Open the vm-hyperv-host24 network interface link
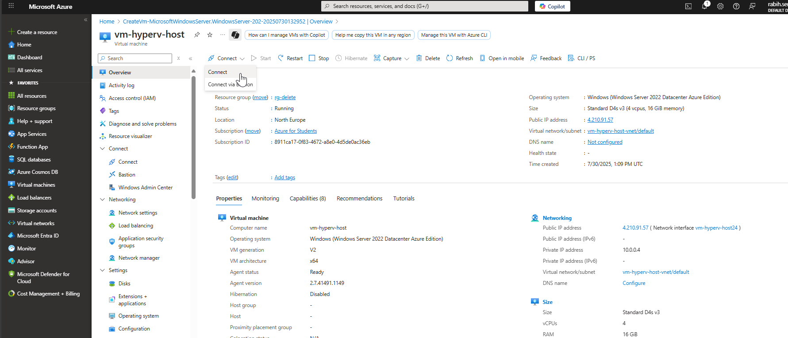788x338 pixels. point(716,228)
